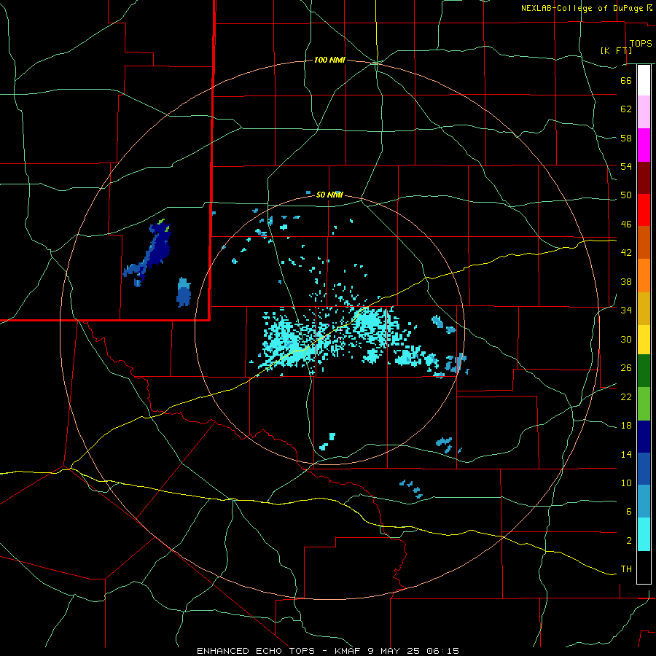Click the legend value 10
Image resolution: width=656 pixels, height=656 pixels.
click(x=626, y=483)
